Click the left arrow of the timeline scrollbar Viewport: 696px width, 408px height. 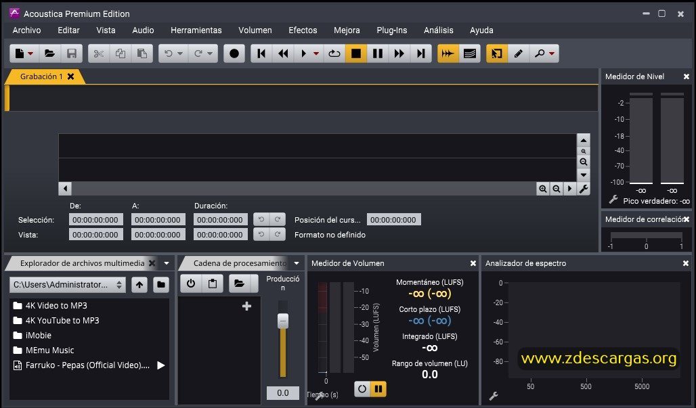click(x=65, y=189)
